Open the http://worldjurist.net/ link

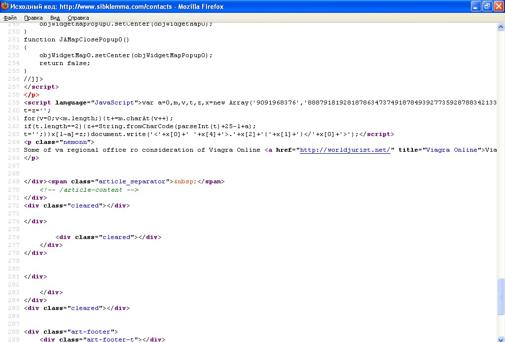(345, 150)
